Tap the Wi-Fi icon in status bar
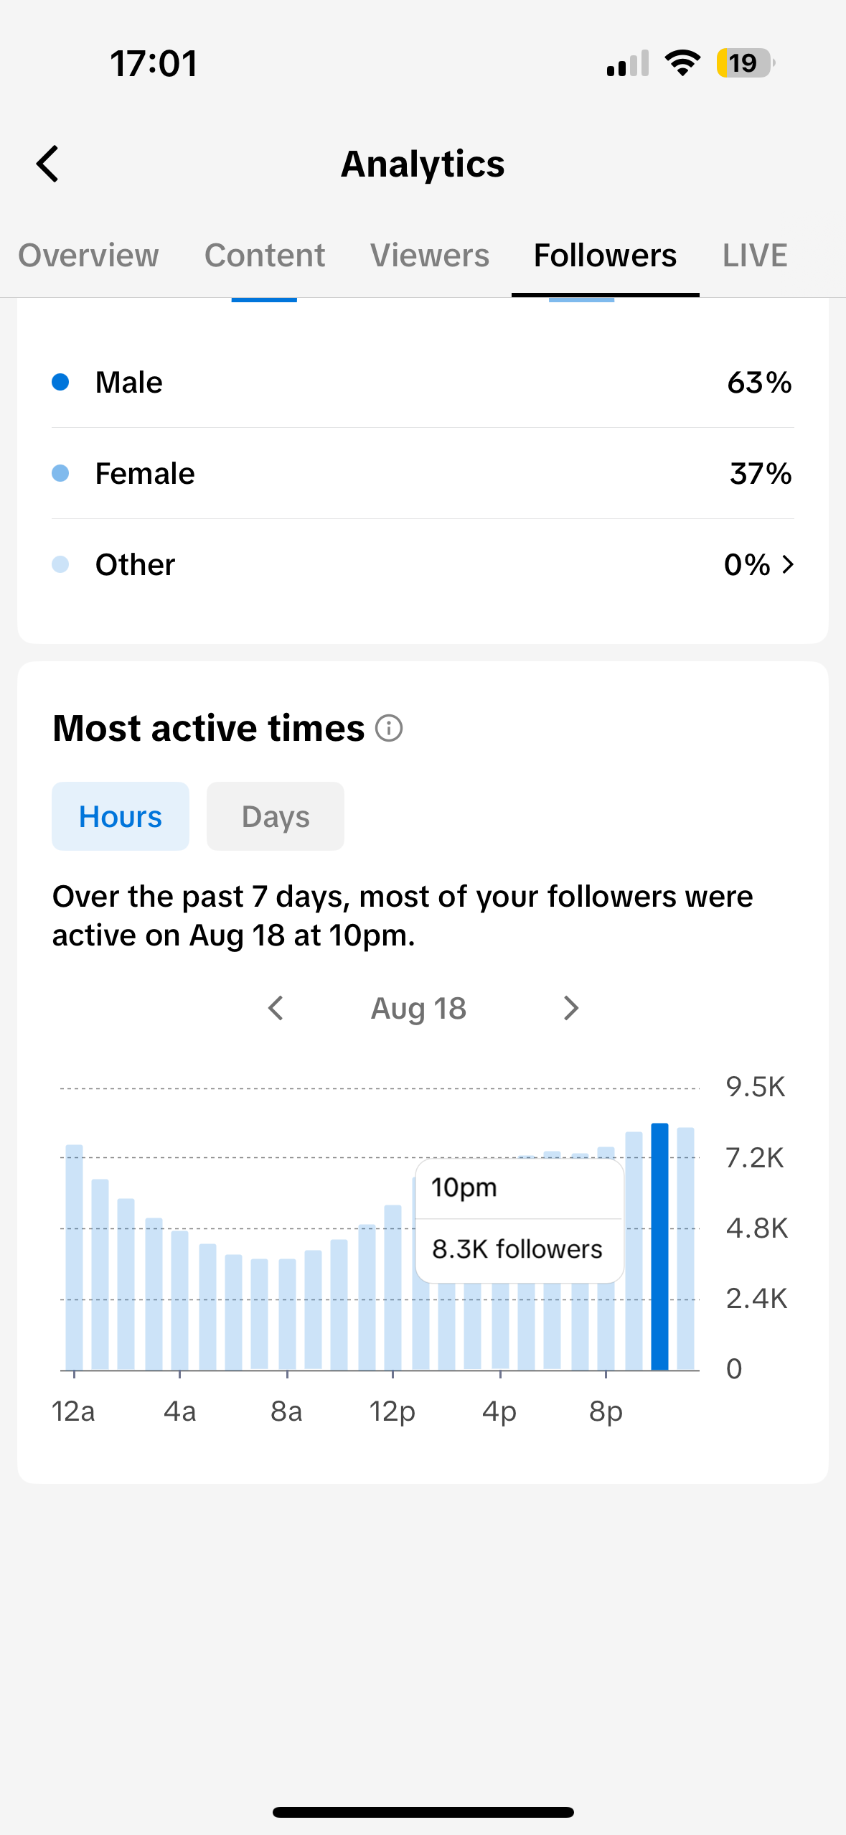 [683, 63]
